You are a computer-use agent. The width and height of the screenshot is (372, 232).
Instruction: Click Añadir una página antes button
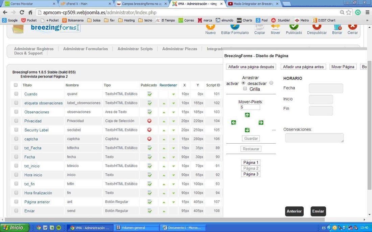coord(303,67)
